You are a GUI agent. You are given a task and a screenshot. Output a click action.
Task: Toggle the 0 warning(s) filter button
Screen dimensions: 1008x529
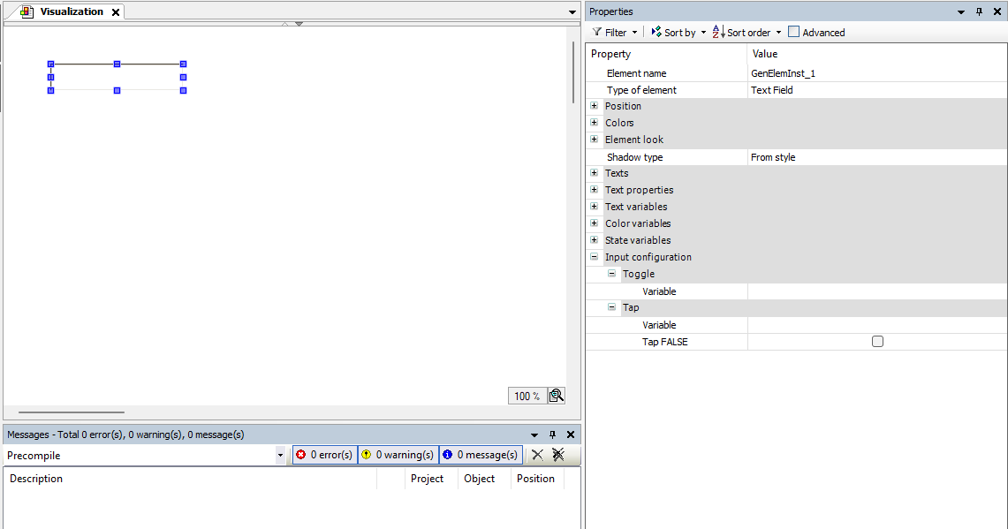(398, 455)
